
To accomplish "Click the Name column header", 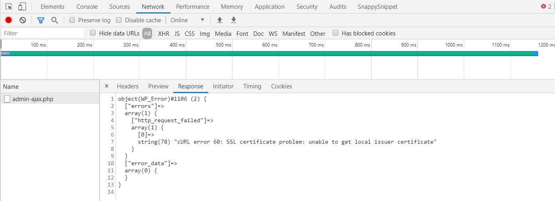I will (50, 86).
